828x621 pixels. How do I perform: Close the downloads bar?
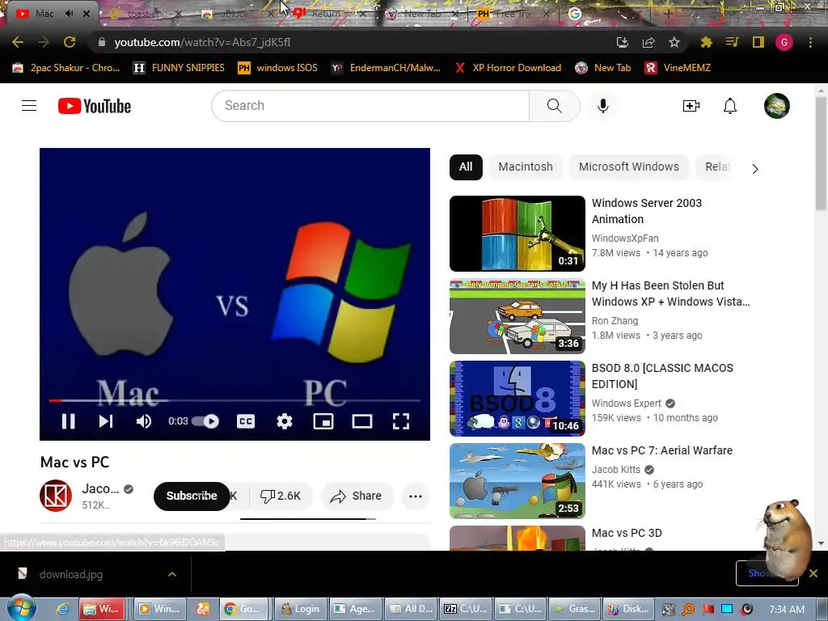[x=813, y=573]
